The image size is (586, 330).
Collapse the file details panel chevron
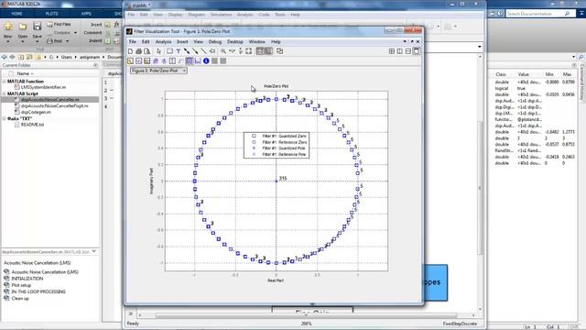(x=94, y=251)
